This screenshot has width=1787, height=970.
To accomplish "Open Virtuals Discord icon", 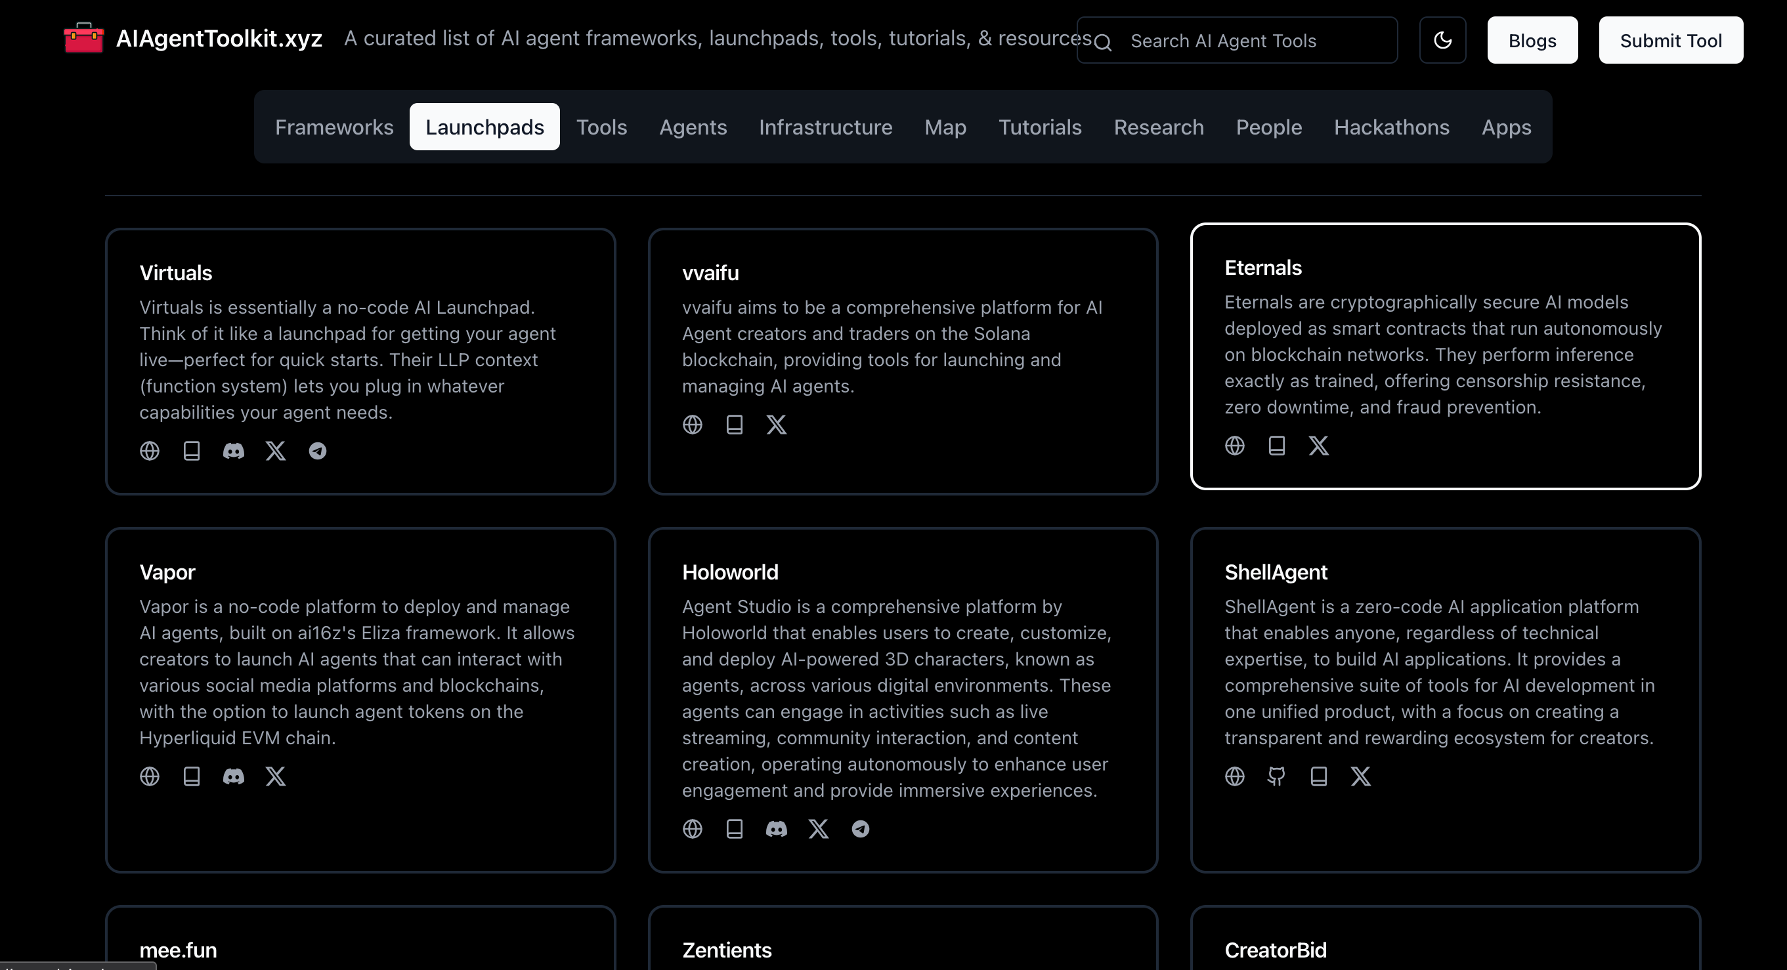I will point(234,451).
